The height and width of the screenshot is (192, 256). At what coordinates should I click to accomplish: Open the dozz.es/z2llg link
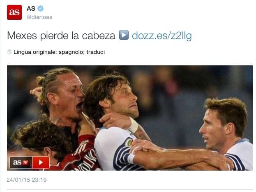(162, 36)
